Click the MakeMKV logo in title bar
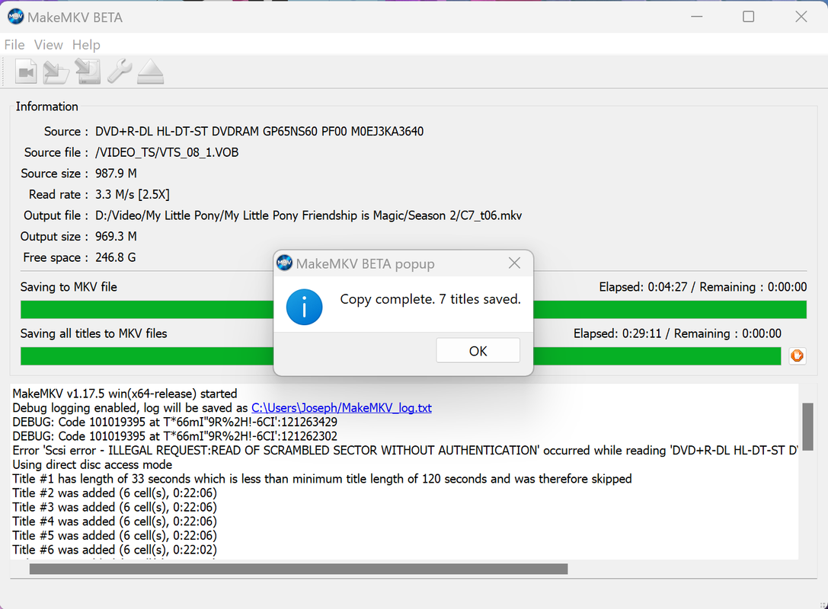The height and width of the screenshot is (609, 828). [x=16, y=17]
